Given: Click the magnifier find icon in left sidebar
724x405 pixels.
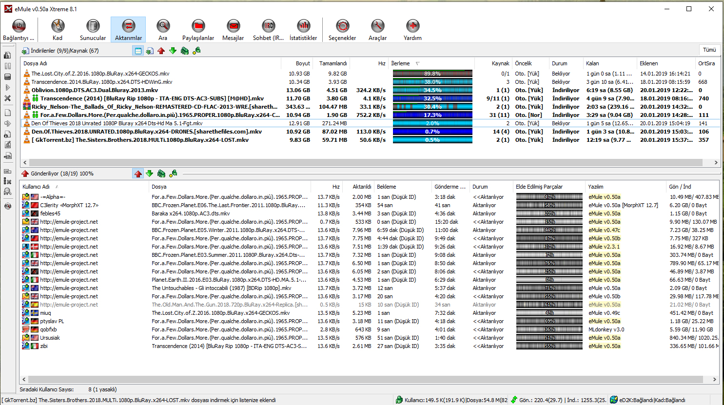Looking at the screenshot, I should point(7,192).
